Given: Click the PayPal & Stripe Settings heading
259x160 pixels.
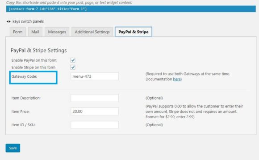Looking at the screenshot, I should [x=39, y=50].
